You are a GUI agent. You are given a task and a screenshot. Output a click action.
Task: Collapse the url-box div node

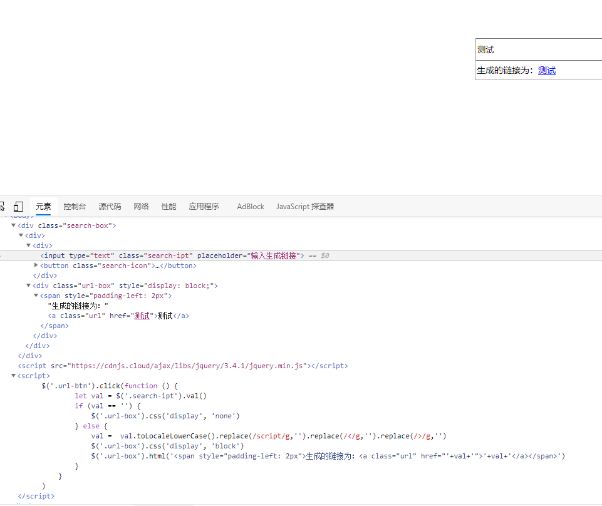tap(29, 286)
